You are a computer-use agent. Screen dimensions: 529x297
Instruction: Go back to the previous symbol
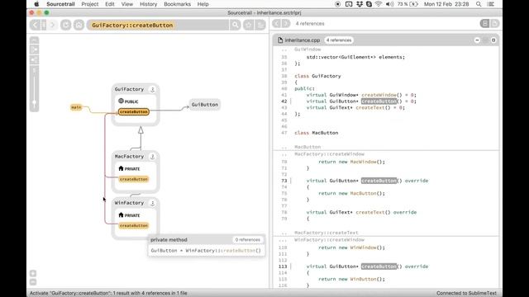tap(35, 25)
